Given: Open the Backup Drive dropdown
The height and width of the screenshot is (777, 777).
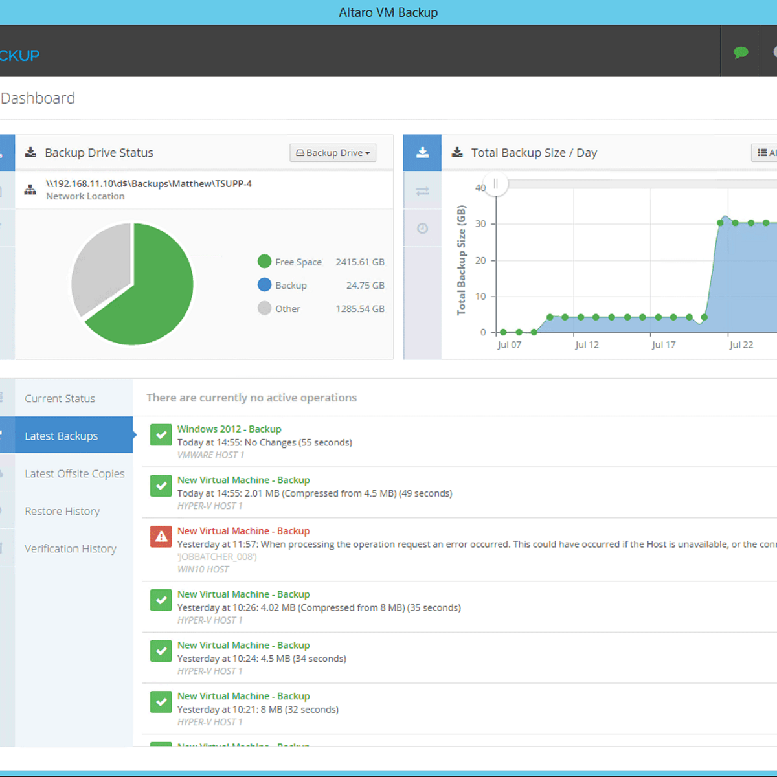Looking at the screenshot, I should (x=333, y=152).
